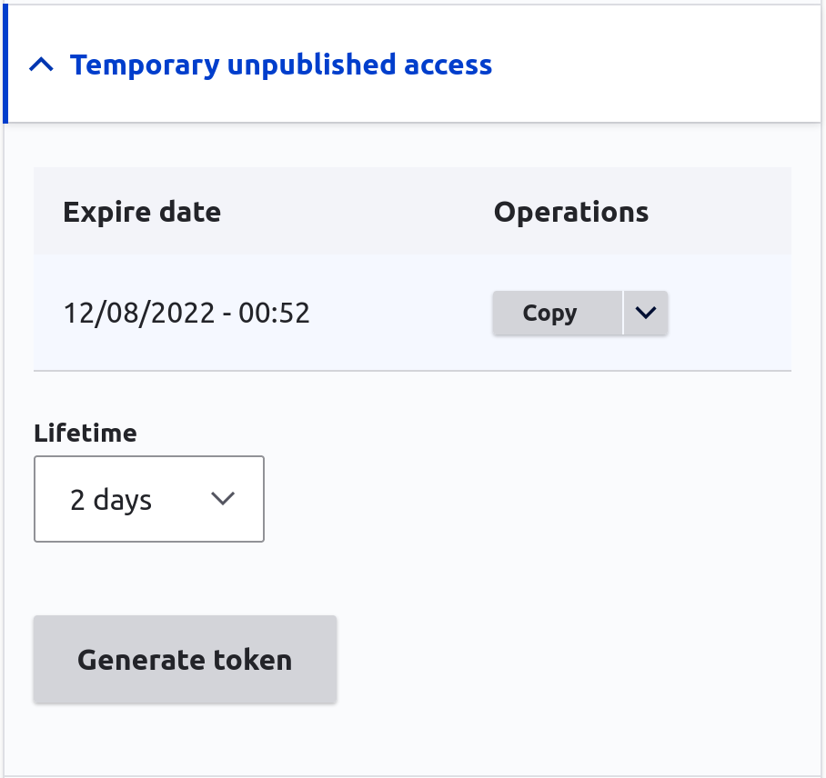Click the Generate token button
This screenshot has width=826, height=778.
click(185, 659)
